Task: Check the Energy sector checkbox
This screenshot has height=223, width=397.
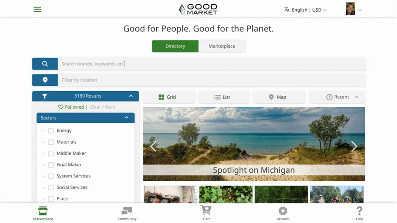Action: (x=51, y=130)
